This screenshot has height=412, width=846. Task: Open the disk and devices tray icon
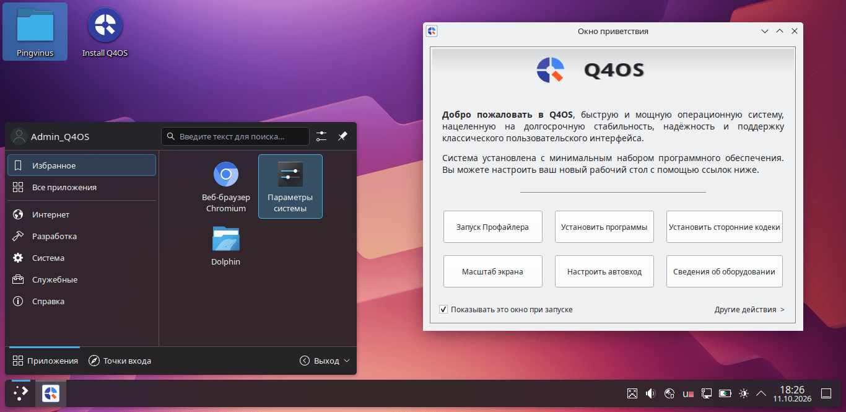click(669, 393)
